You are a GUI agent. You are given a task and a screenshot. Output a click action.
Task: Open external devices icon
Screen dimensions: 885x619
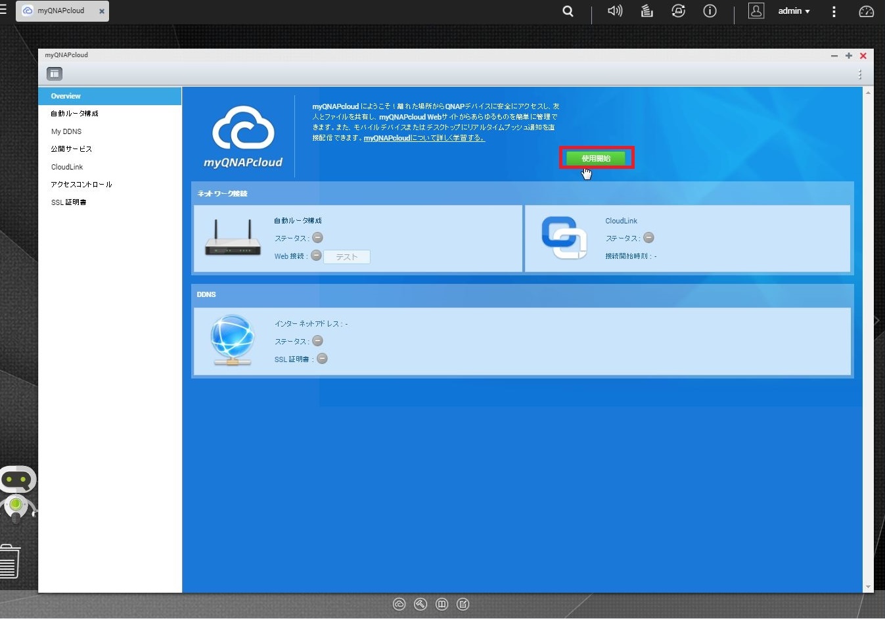(678, 11)
